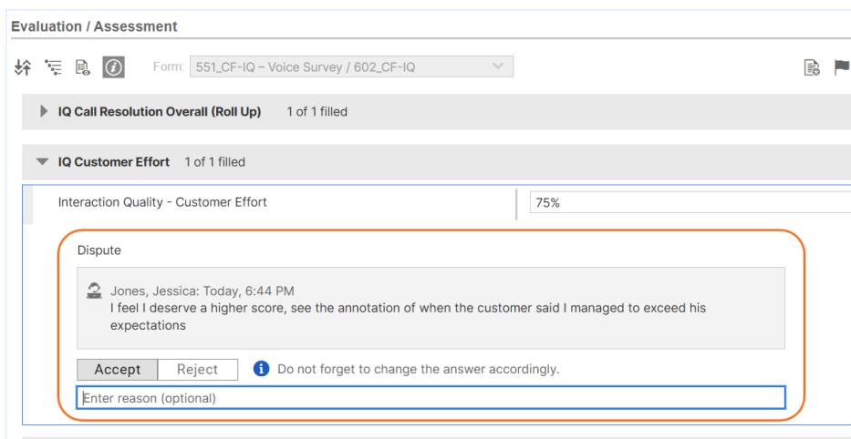Click the tree structure view icon

tap(54, 66)
